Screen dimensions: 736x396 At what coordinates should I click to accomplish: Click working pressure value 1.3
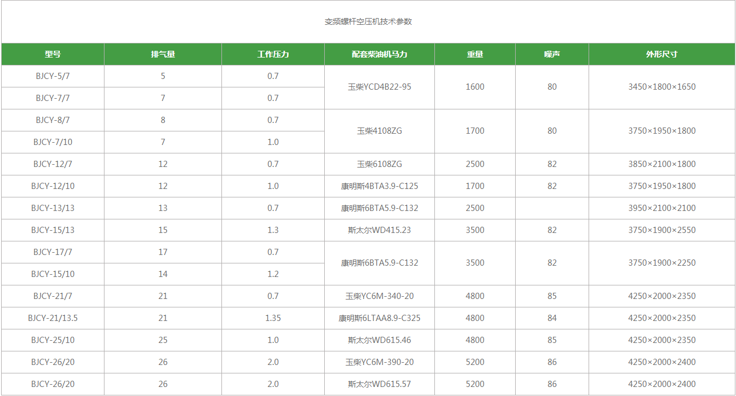(273, 230)
